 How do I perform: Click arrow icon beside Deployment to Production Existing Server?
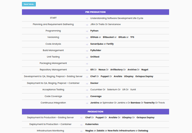[81, 118]
